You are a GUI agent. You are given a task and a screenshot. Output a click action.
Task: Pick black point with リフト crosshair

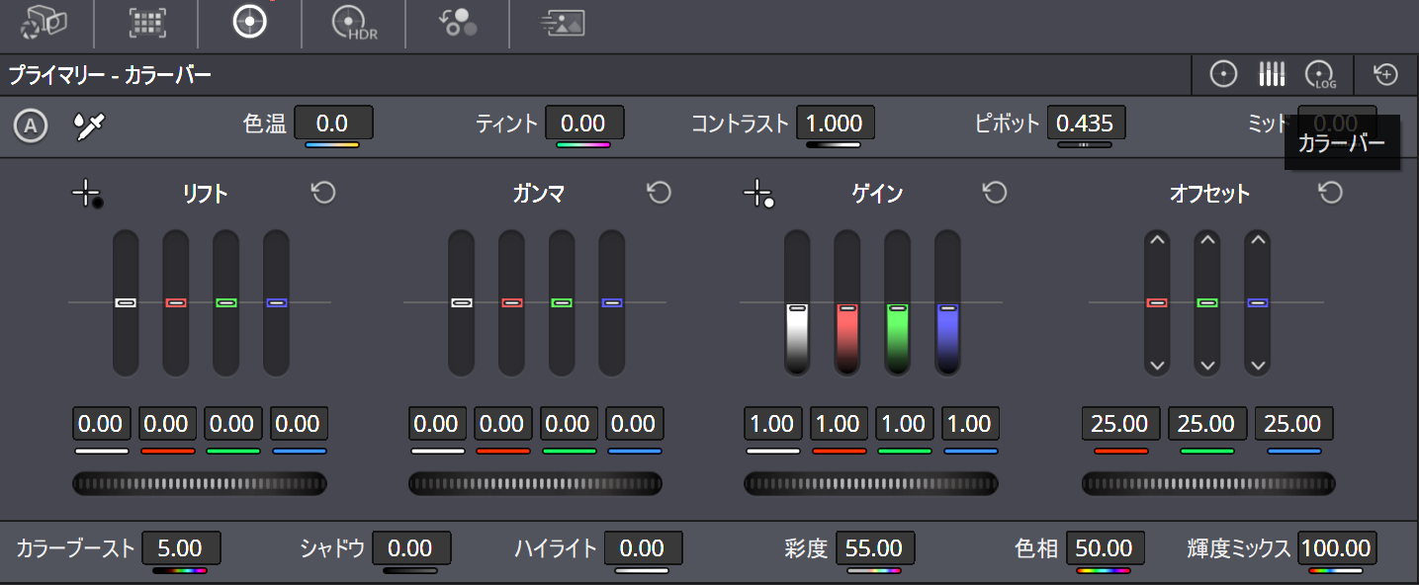87,194
